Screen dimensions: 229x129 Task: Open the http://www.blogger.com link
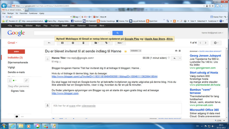65,93
